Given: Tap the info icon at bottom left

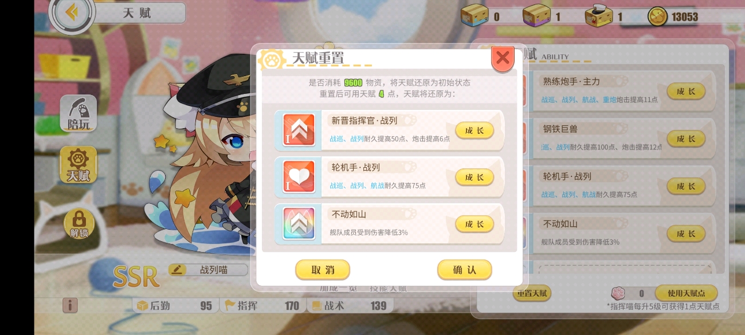Looking at the screenshot, I should click(70, 305).
